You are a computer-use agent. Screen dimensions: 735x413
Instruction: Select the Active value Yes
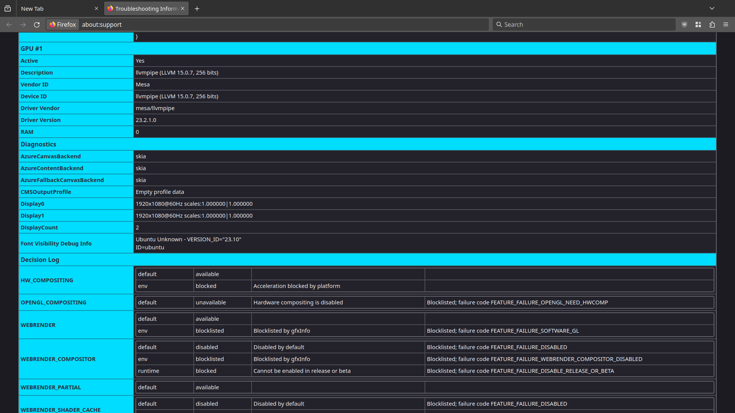coord(140,61)
